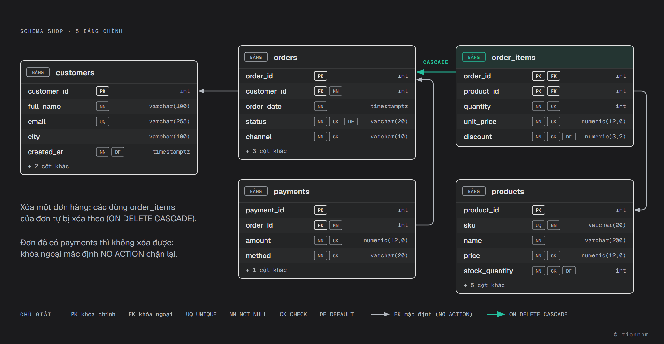Image resolution: width=664 pixels, height=344 pixels.
Task: Click 'UQ UNIQUE' in the legend
Action: click(201, 314)
